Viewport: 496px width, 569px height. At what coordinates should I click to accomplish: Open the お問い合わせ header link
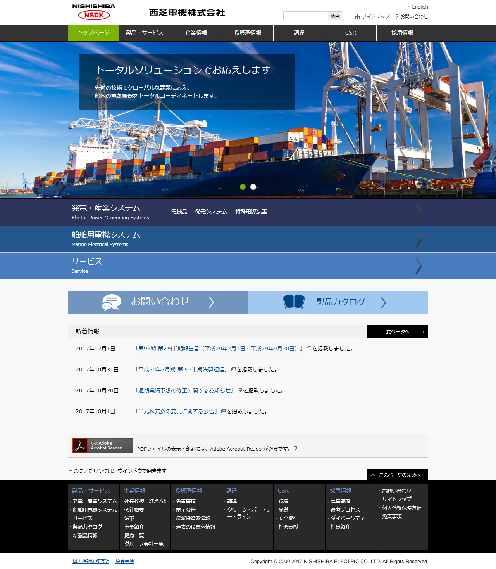[414, 16]
